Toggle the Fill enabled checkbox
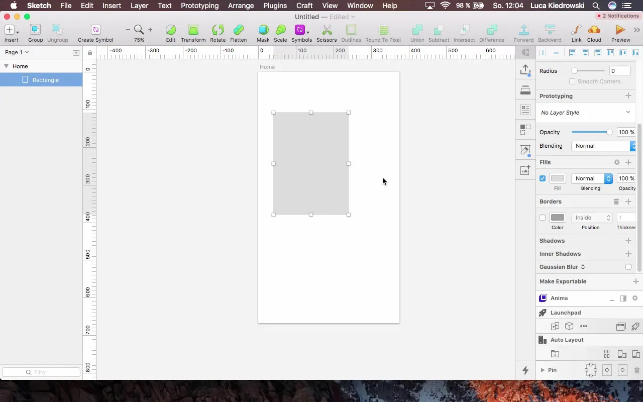This screenshot has width=643, height=402. point(543,178)
